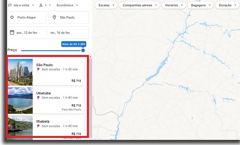Click the Mais de R$ 9.300 label
The image size is (240, 145).
coord(74,44)
